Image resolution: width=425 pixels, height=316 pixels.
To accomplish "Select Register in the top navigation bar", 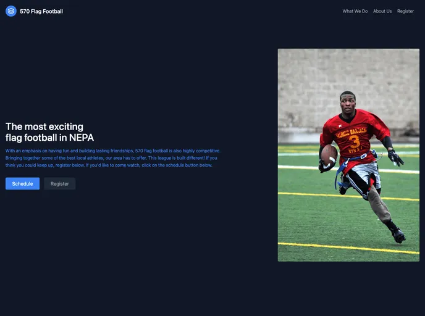I will pos(405,11).
